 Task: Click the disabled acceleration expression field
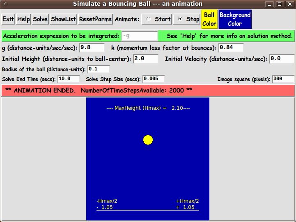[140, 36]
